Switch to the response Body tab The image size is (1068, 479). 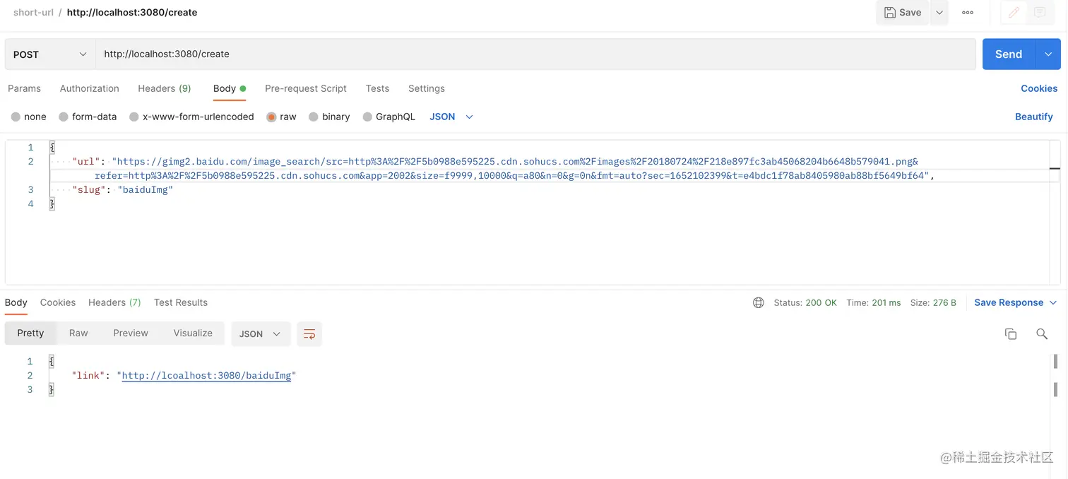pos(16,302)
